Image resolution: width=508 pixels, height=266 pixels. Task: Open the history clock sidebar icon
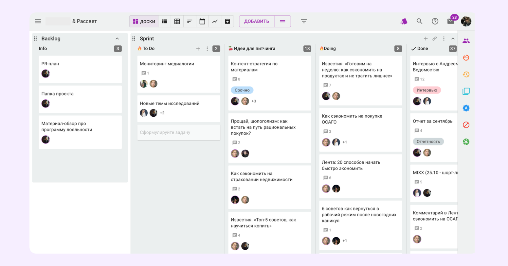[x=466, y=75]
